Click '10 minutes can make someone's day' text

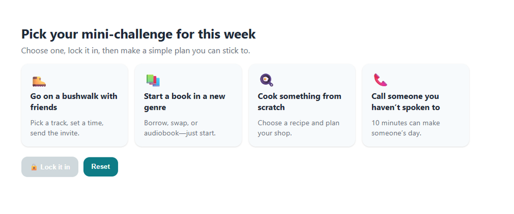[x=406, y=128]
